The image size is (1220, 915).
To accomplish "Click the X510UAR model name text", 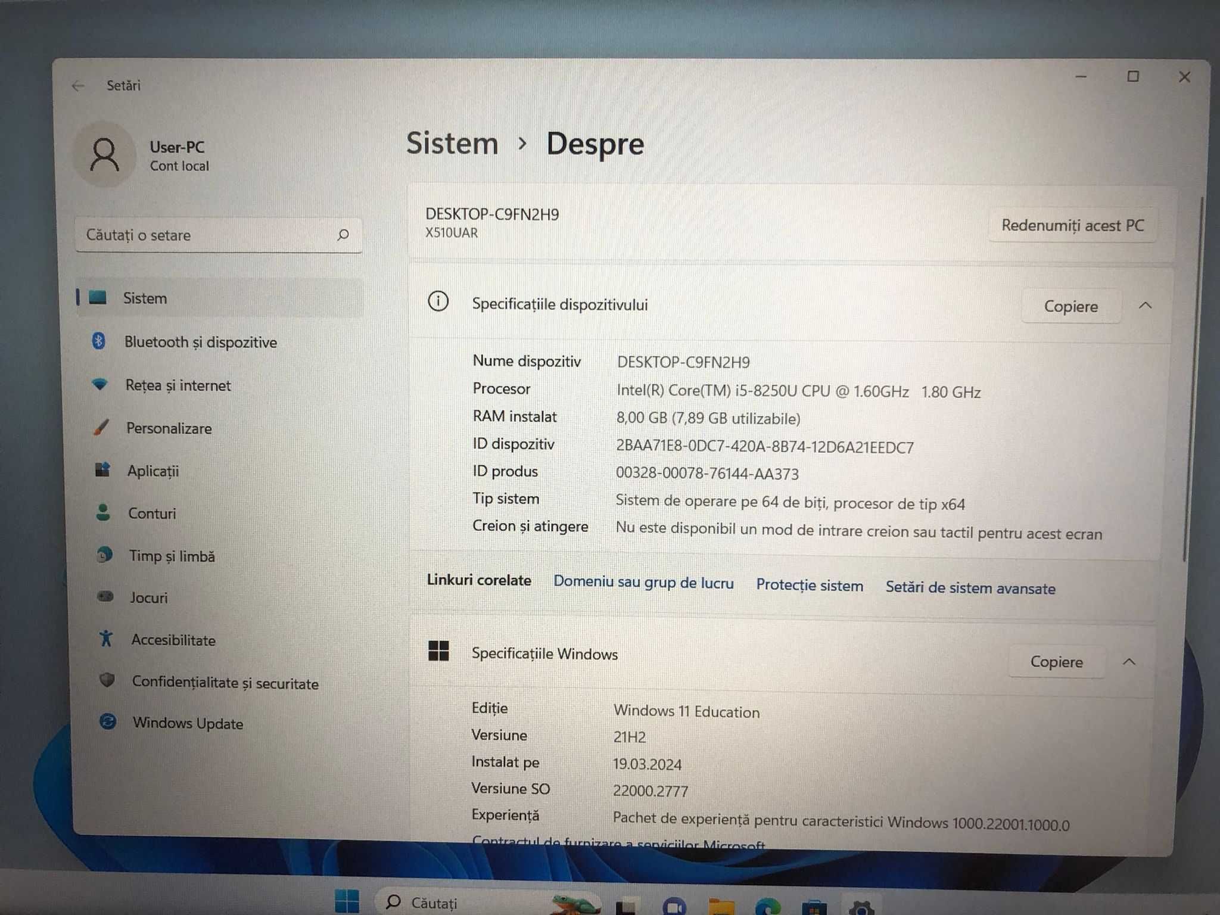I will click(452, 233).
